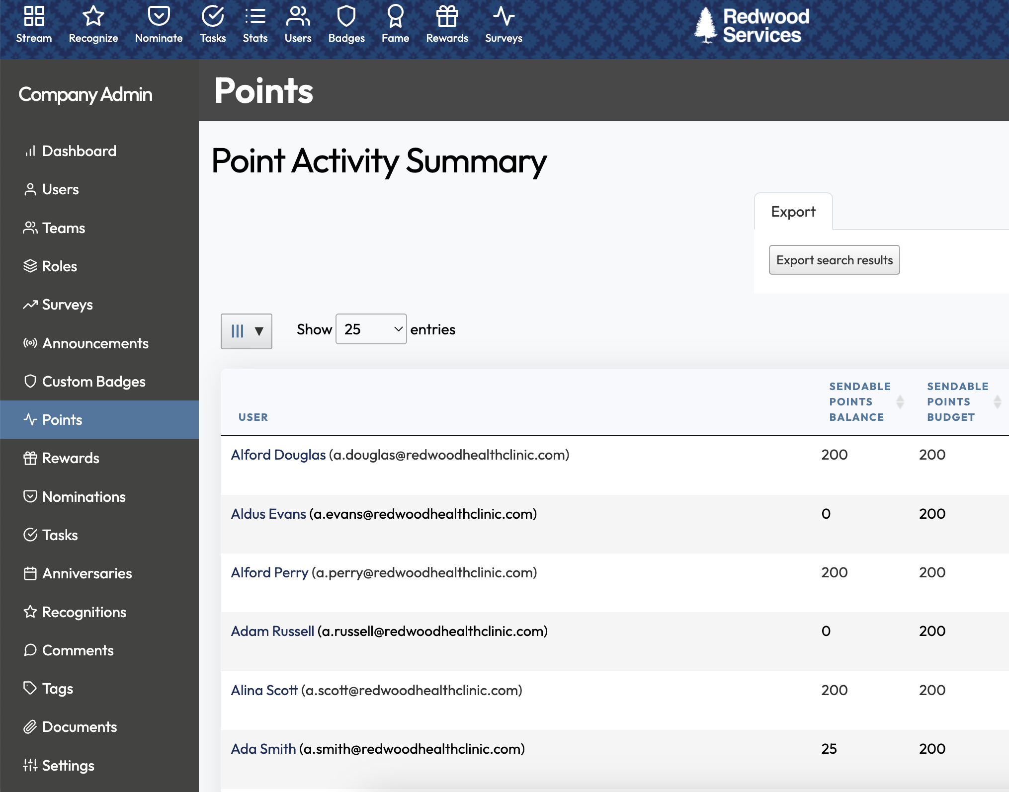1009x792 pixels.
Task: Open the Dashboard from the sidebar
Action: coord(79,151)
